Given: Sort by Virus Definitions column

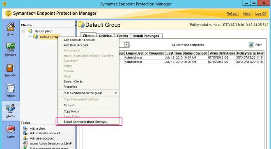Looking at the screenshot, I should click(222, 53).
